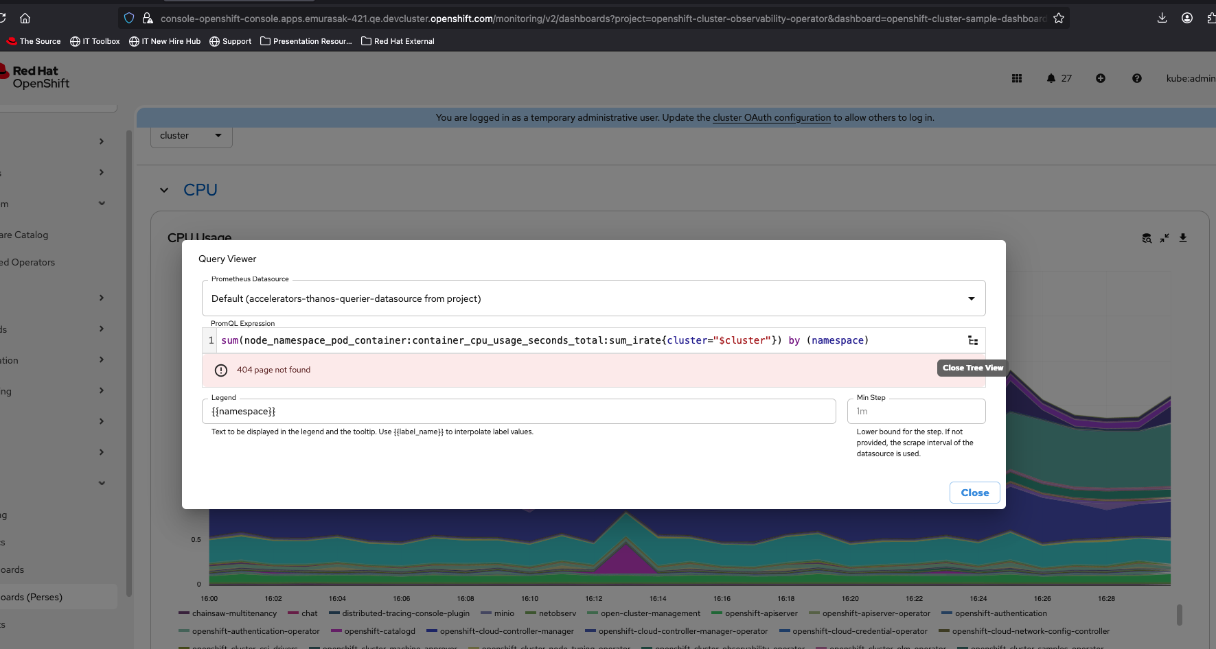
Task: Open the cluster variable dropdown
Action: [191, 136]
